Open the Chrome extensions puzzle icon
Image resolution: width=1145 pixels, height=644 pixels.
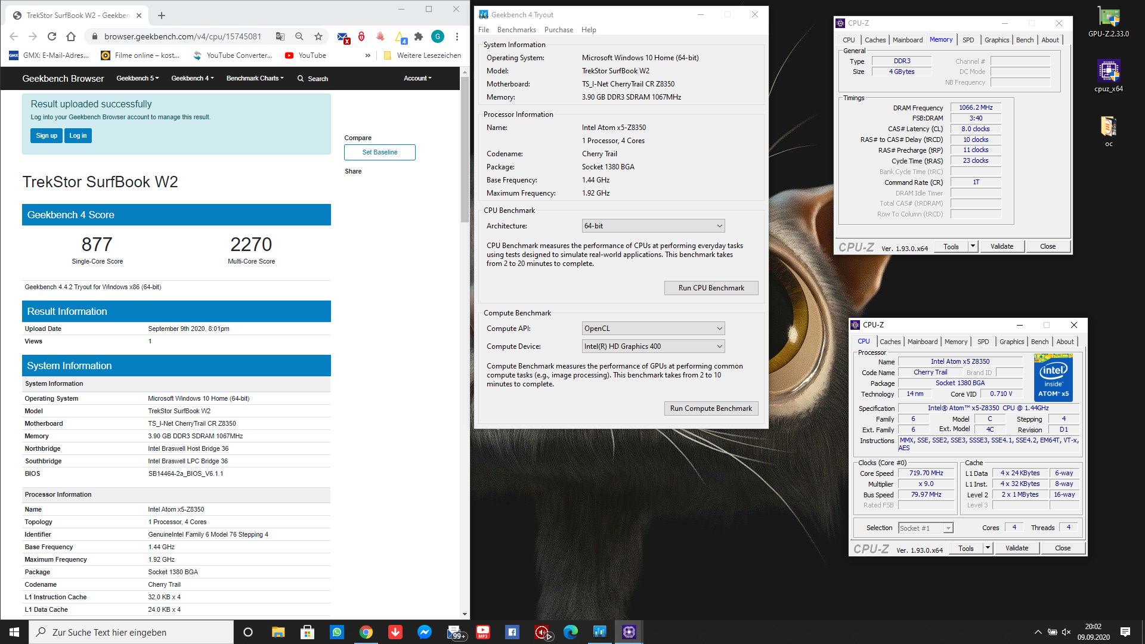(419, 36)
